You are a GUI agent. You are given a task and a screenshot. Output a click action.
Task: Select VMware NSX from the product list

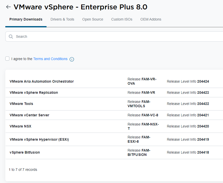(20, 126)
